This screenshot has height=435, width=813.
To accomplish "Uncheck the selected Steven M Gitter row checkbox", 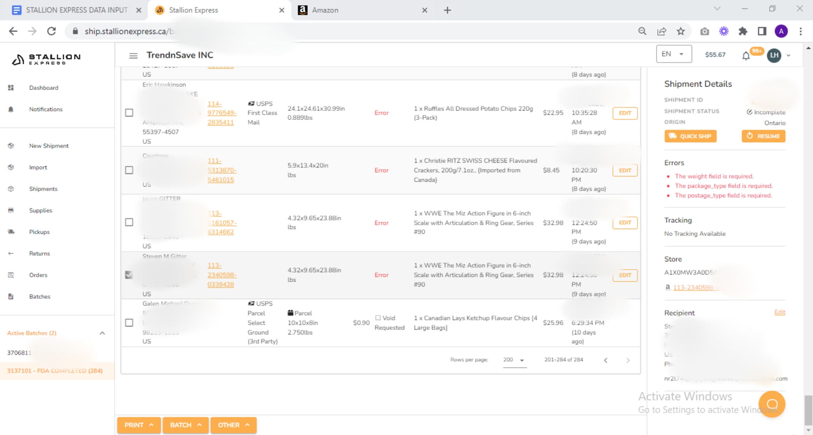I will click(129, 275).
